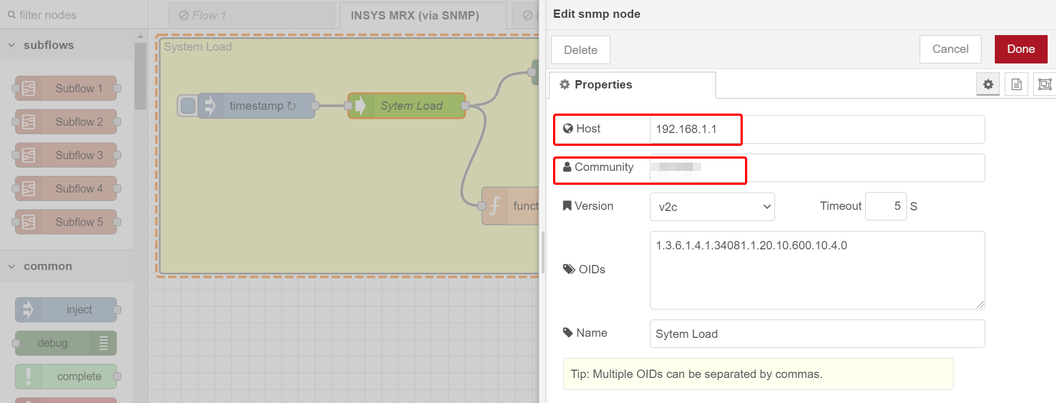The width and height of the screenshot is (1056, 403).
Task: Collapse the subflows palette category
Action: (x=48, y=45)
